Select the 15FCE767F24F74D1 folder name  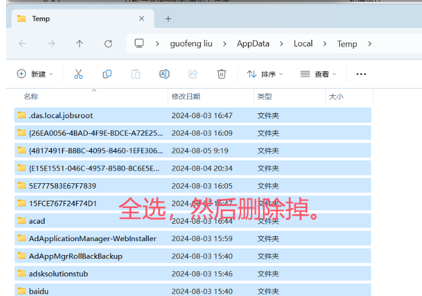[x=63, y=203]
